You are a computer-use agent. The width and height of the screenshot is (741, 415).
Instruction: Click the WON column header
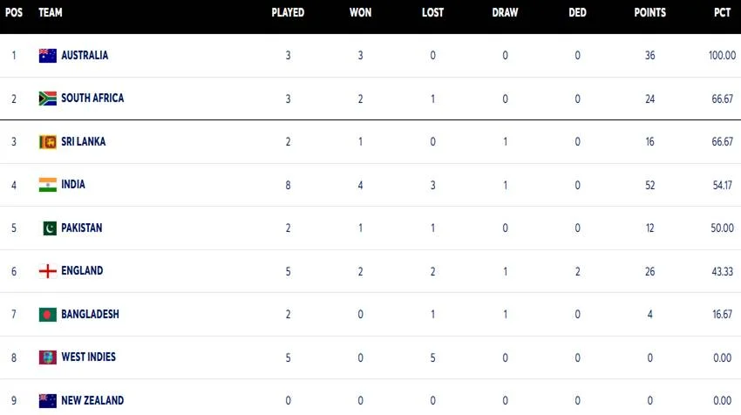(361, 13)
